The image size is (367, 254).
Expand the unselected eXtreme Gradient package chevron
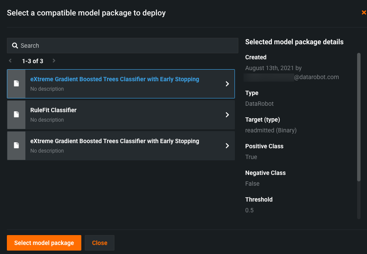point(227,146)
